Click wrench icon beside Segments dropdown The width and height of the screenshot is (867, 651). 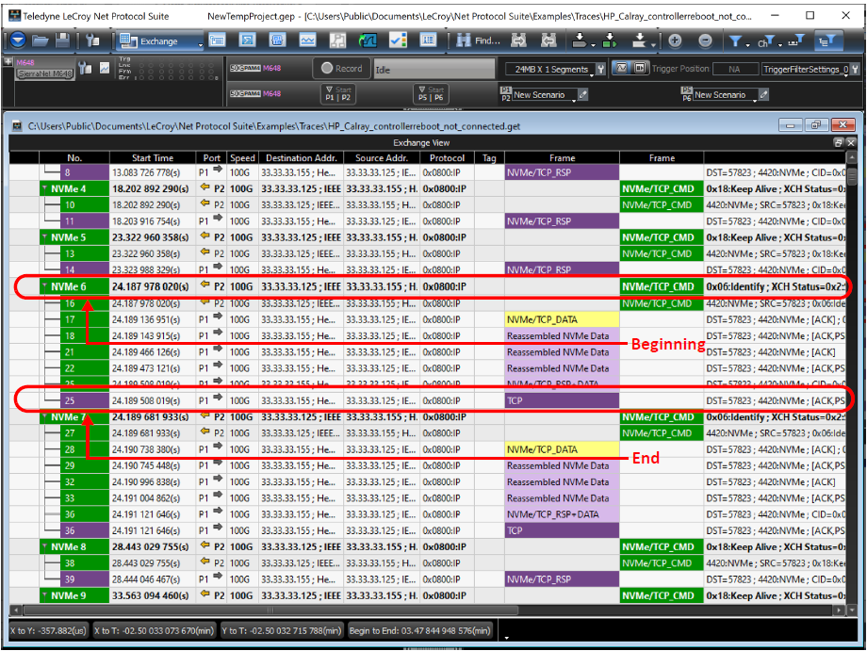click(x=600, y=69)
